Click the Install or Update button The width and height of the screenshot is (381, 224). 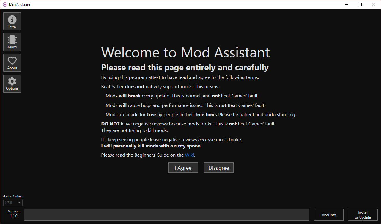point(363,215)
